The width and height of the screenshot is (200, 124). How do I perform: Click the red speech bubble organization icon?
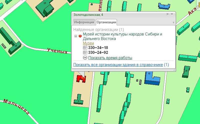(80, 36)
